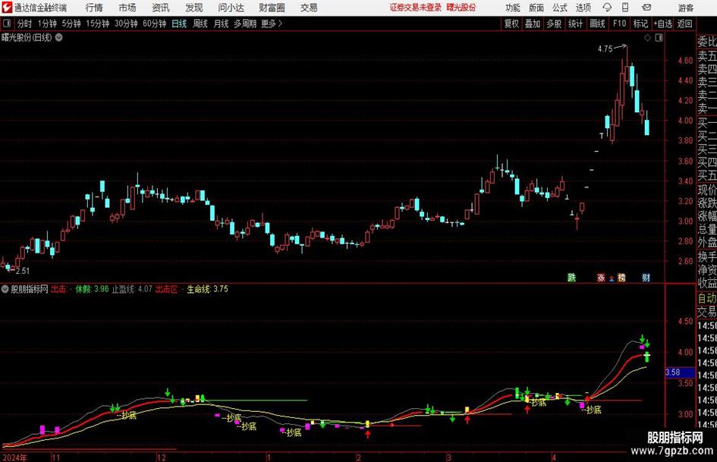Click the 4.75 high price label
This screenshot has height=462, width=717.
(x=605, y=49)
